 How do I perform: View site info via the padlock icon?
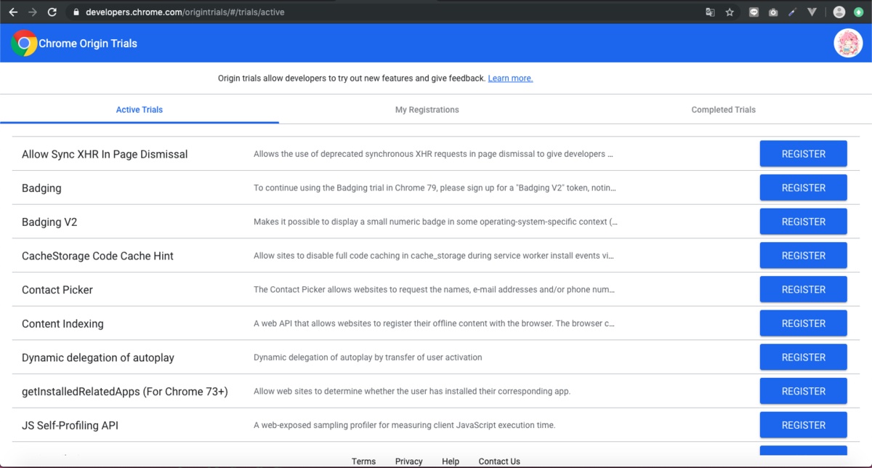[x=76, y=12]
